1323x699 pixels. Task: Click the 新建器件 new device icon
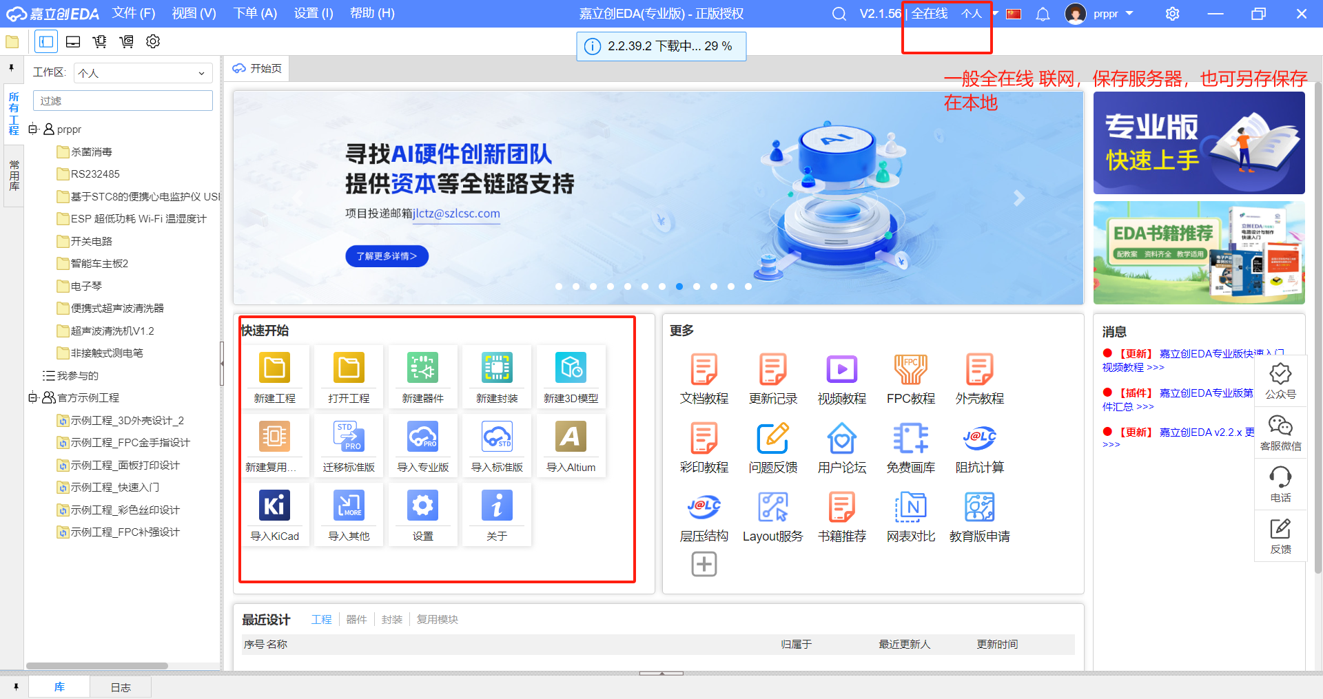click(423, 368)
